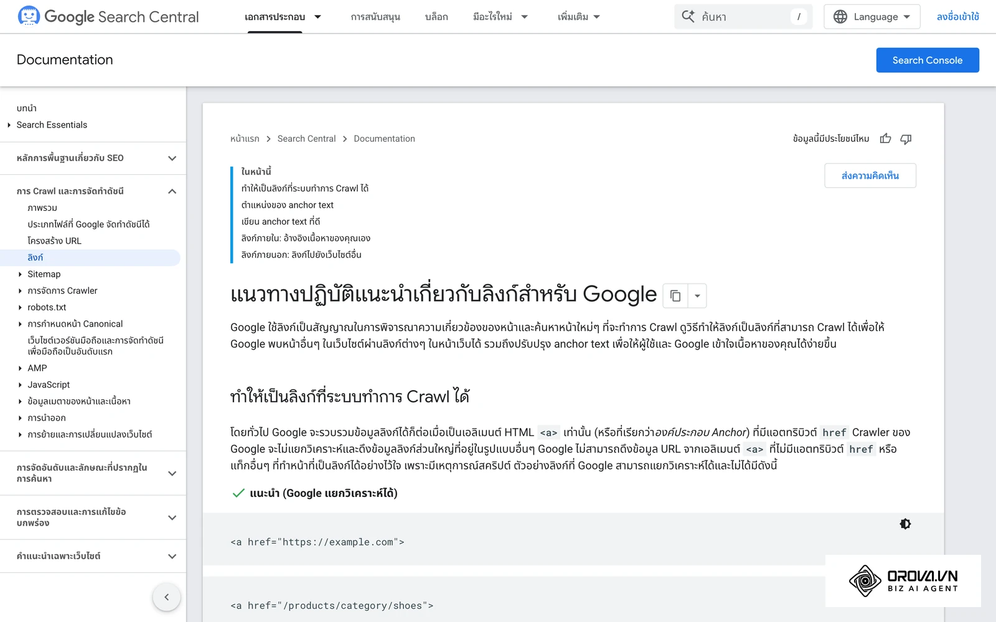
Task: Open dropdown arrow next to copy icon
Action: pyautogui.click(x=697, y=295)
